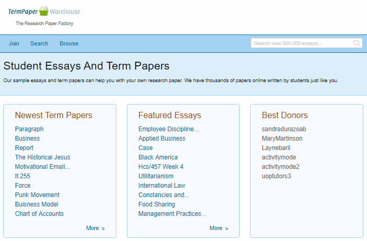The width and height of the screenshot is (367, 241).
Task: Open the Chart of Accounts paper
Action: pyautogui.click(x=39, y=214)
